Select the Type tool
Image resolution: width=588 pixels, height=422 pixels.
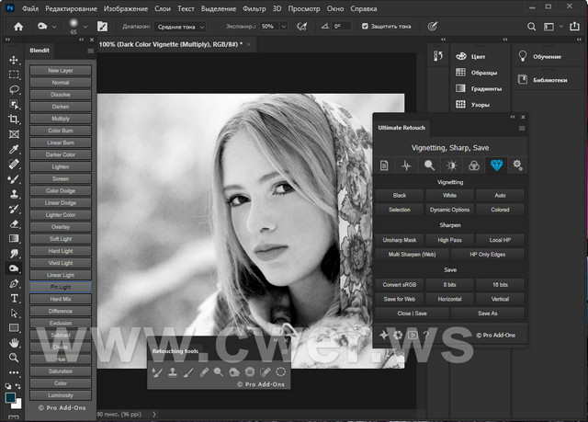pyautogui.click(x=14, y=298)
